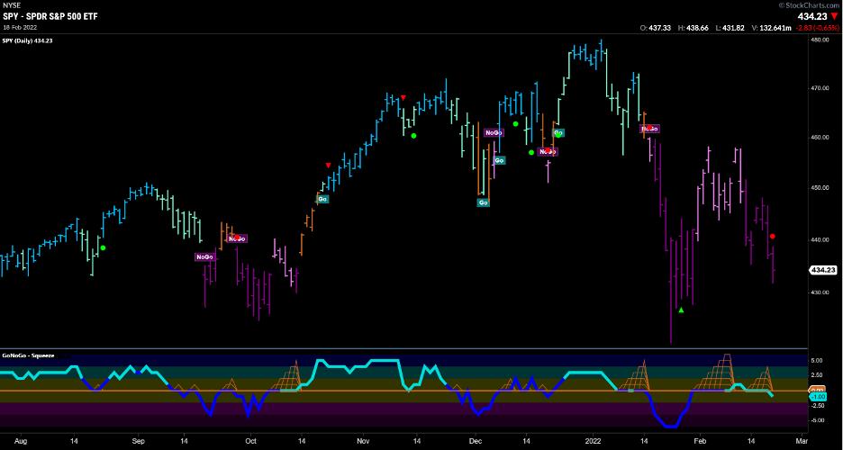Click the red dot beside the latest February bars
The width and height of the screenshot is (843, 450).
pos(773,237)
